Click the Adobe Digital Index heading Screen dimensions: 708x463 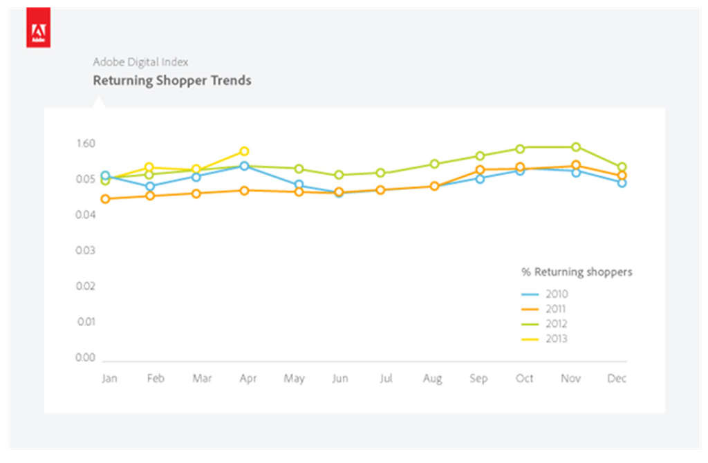point(140,62)
